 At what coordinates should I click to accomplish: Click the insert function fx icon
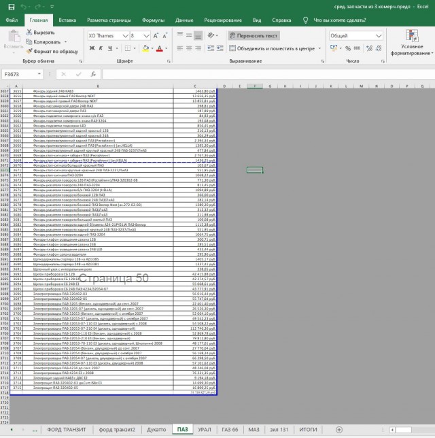93,74
